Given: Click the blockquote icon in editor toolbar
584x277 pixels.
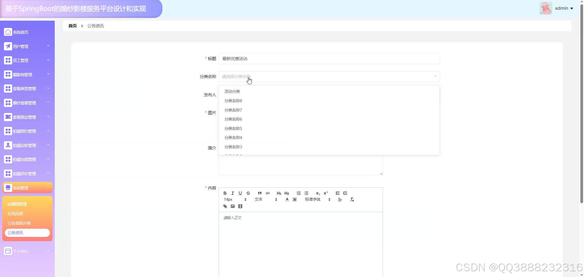Looking at the screenshot, I should click(259, 193).
